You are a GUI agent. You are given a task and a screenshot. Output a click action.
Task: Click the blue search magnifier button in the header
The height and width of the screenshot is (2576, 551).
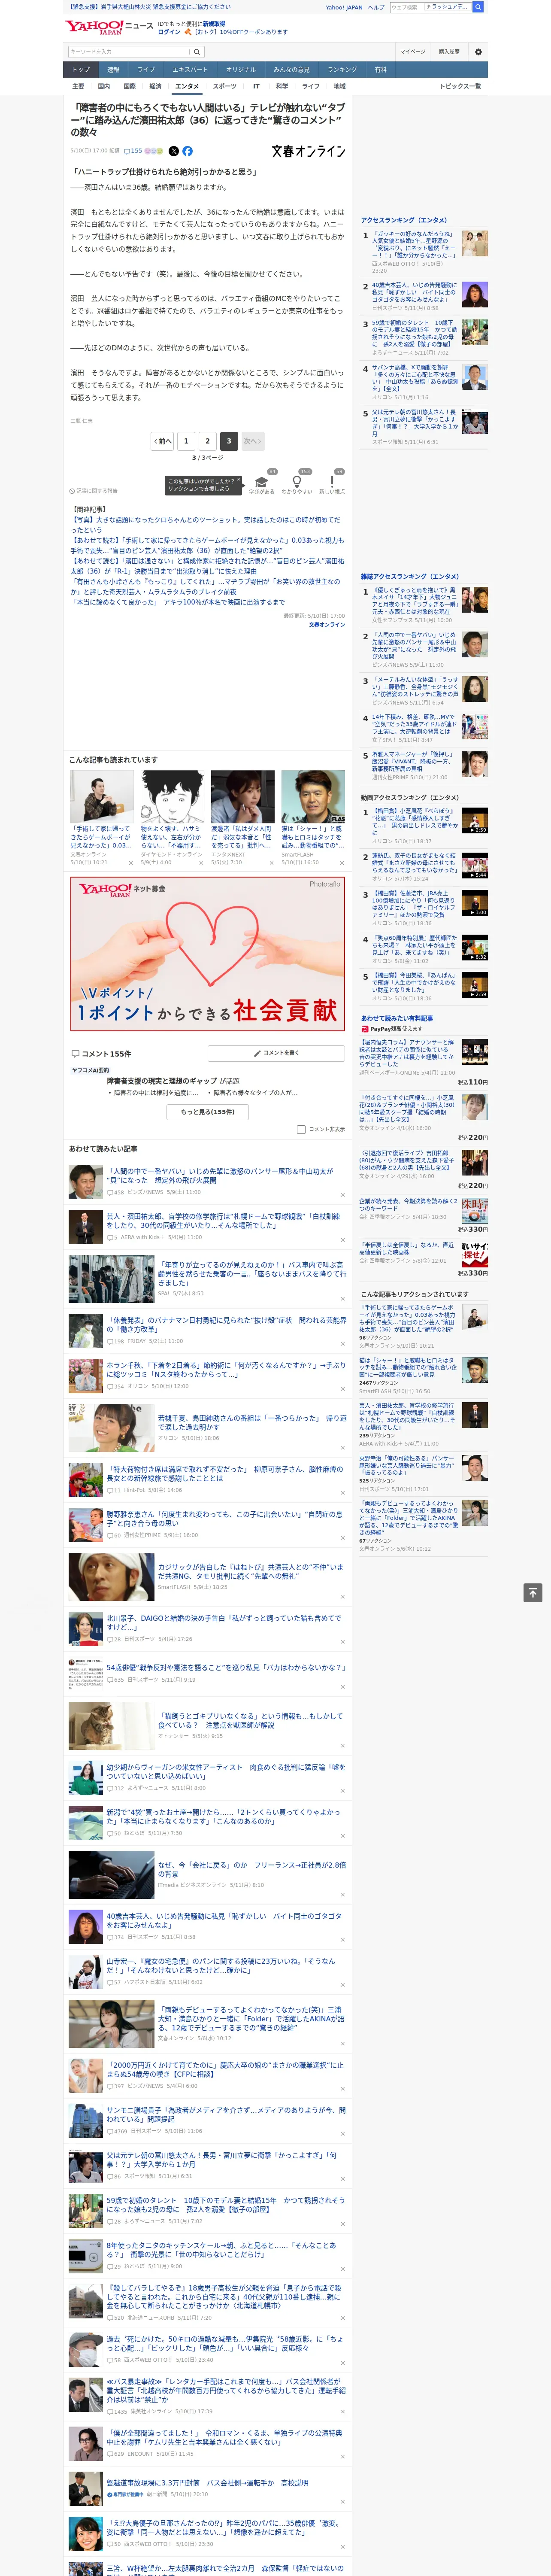[478, 7]
